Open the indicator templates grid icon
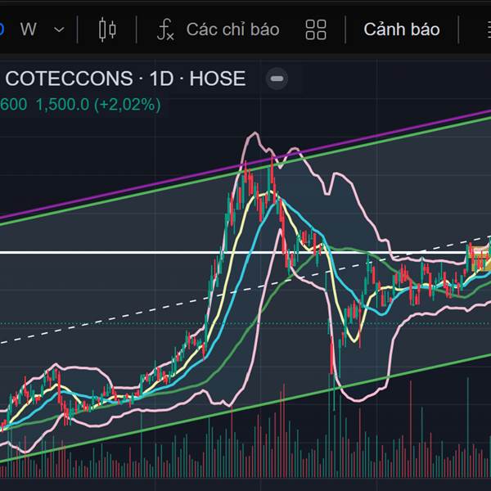The image size is (491, 491). (x=316, y=29)
